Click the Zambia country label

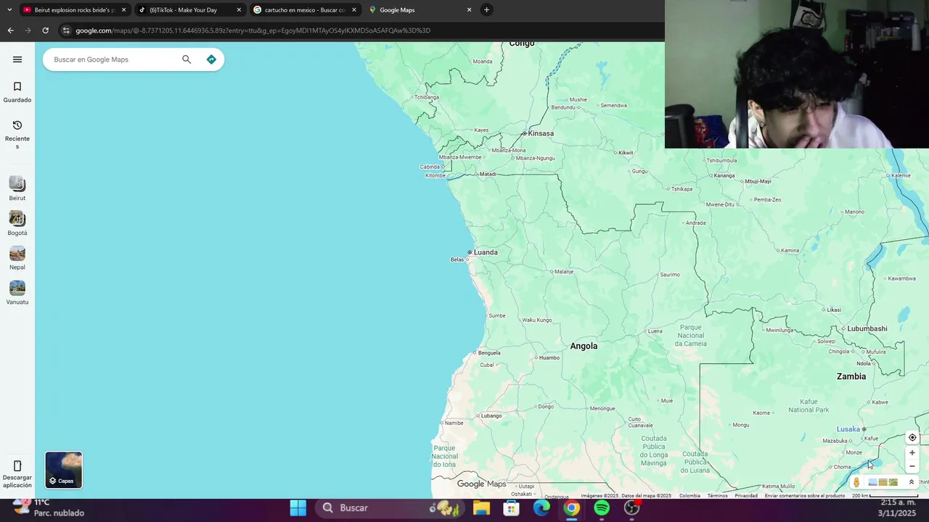851,376
